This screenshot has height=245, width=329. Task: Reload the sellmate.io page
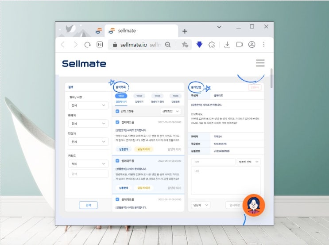88,44
